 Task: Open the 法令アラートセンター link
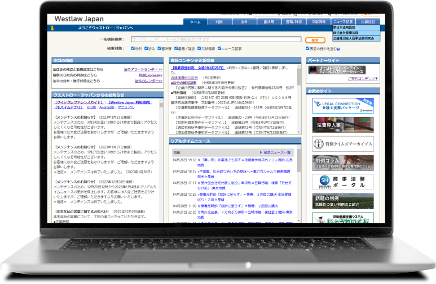tap(143, 70)
